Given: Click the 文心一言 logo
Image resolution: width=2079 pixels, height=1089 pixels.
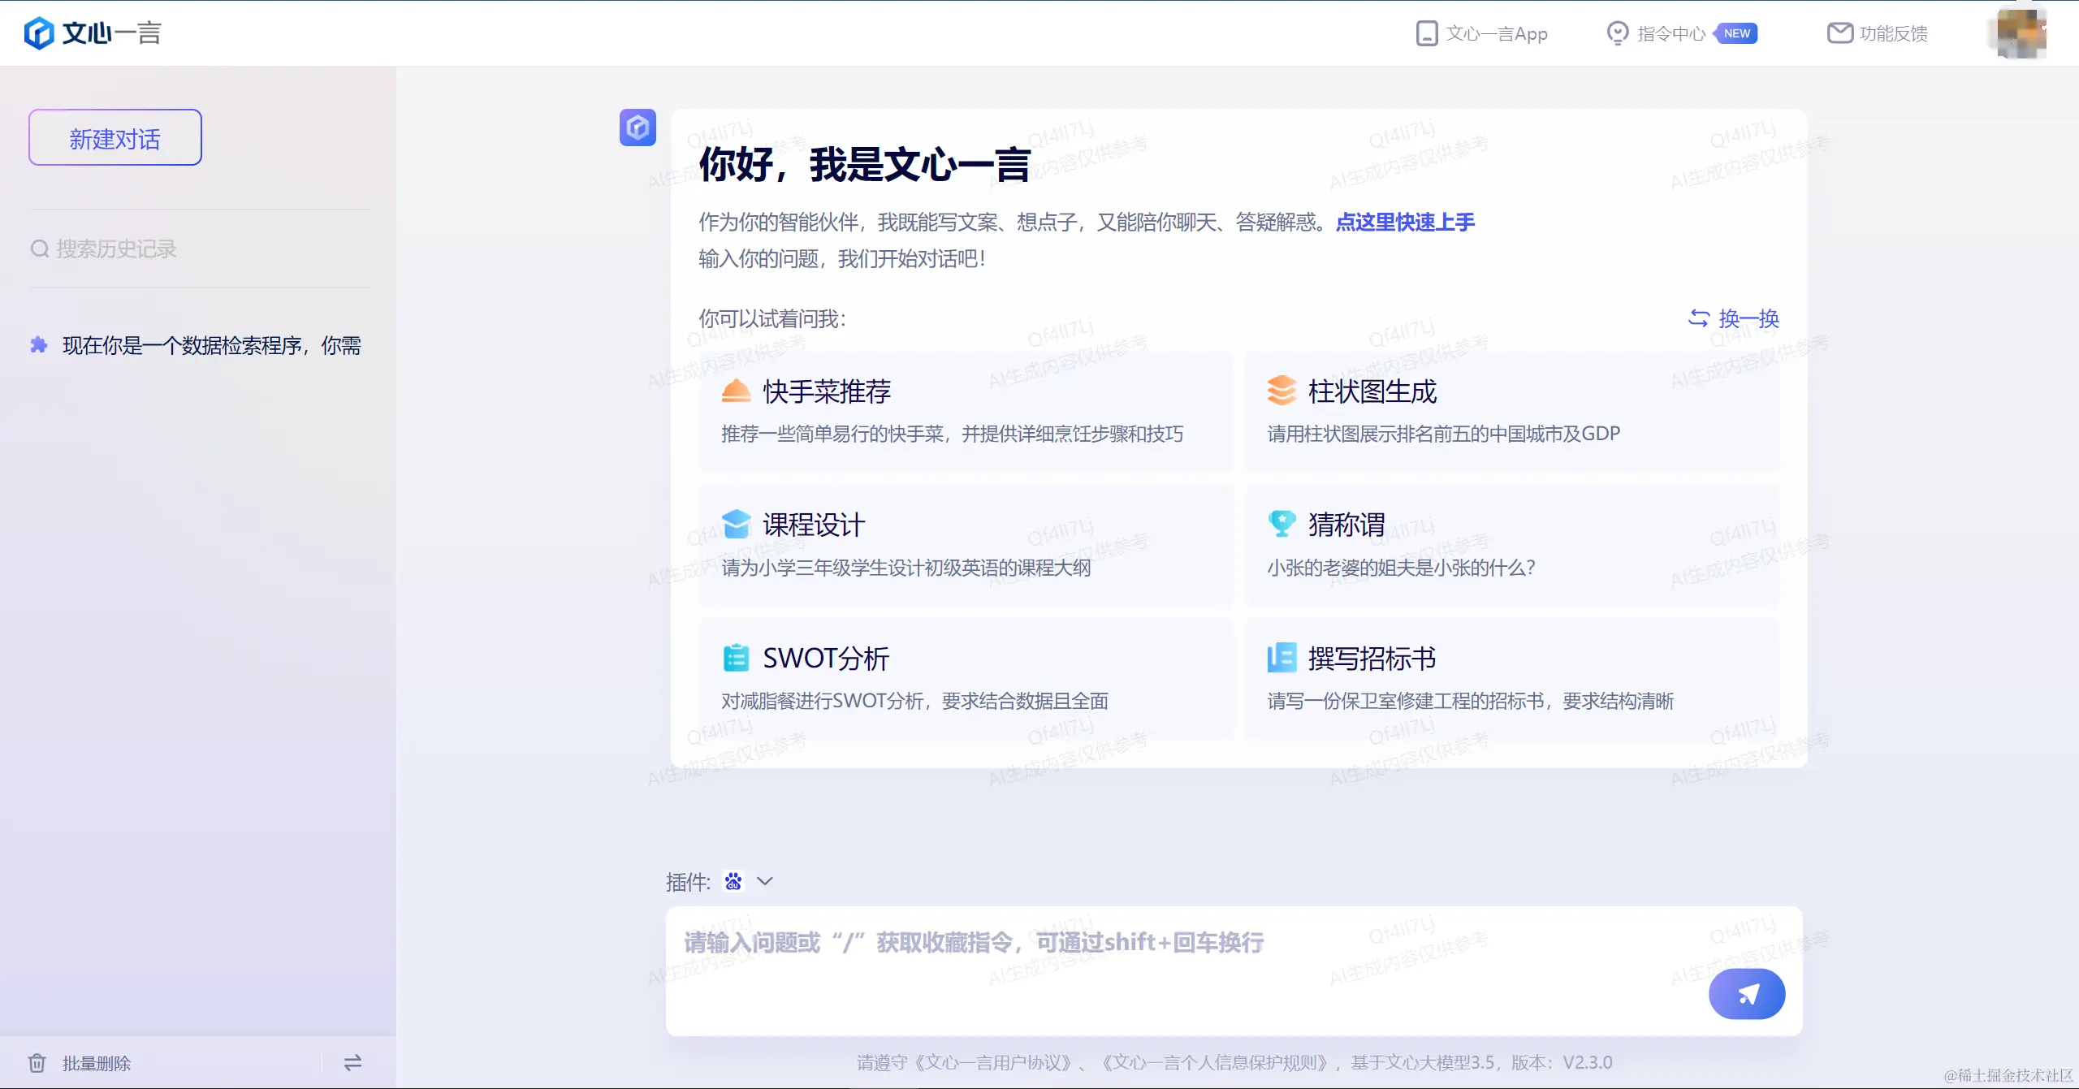Looking at the screenshot, I should coord(93,33).
